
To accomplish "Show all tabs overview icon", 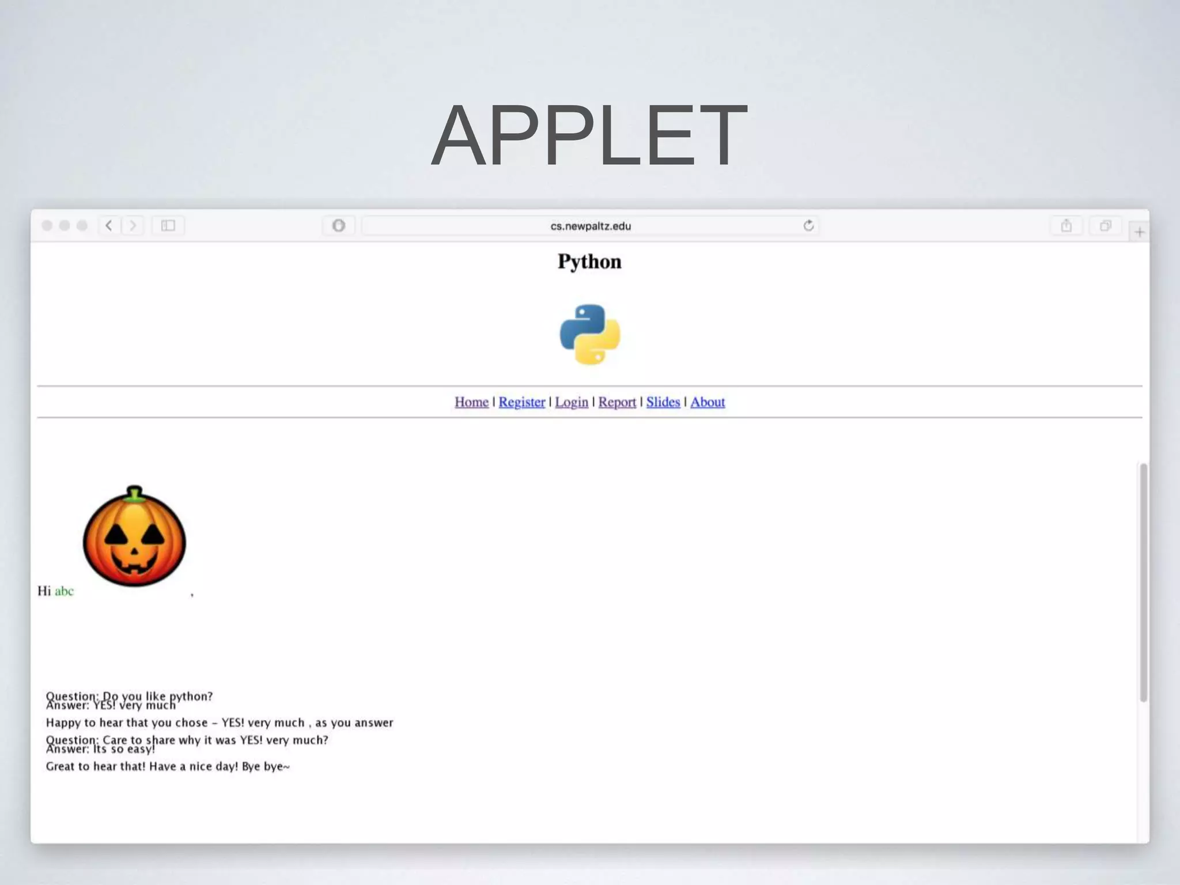I will [x=1105, y=225].
